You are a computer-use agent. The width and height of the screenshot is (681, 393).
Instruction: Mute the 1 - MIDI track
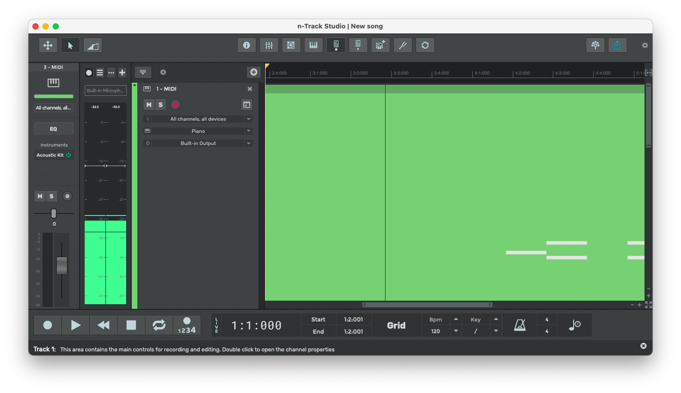tap(149, 105)
